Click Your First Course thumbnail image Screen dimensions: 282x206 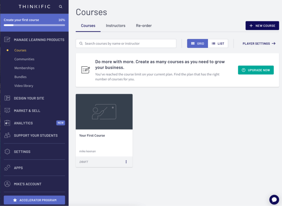click(104, 112)
